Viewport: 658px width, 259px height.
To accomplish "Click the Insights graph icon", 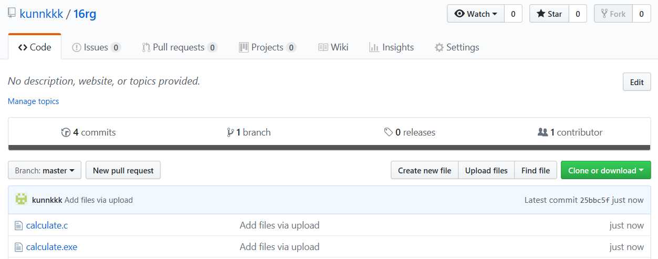I will [374, 47].
